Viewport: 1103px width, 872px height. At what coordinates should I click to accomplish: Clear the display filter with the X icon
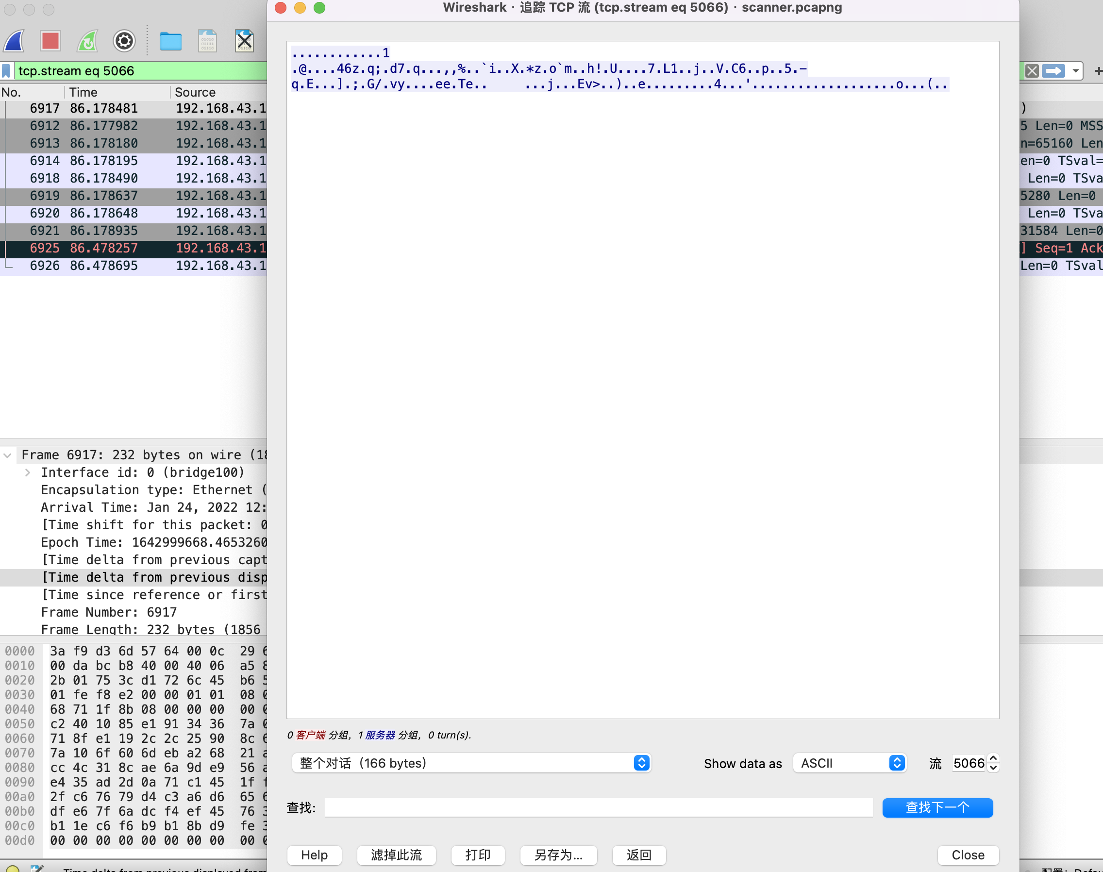pos(1032,71)
